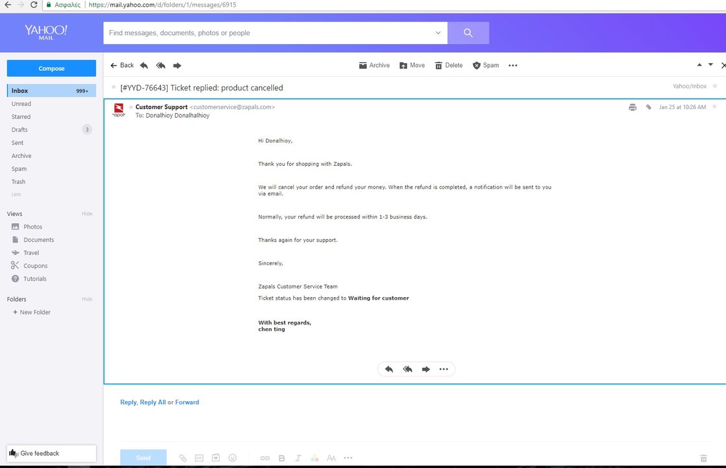Open Travel view

point(25,253)
